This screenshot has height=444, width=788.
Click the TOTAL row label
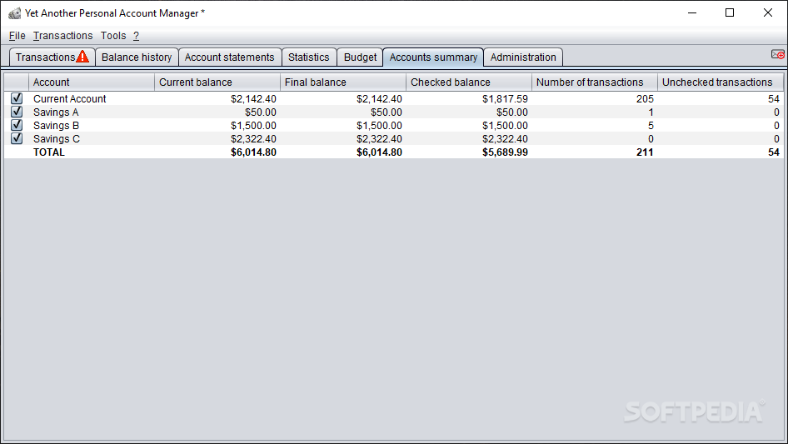[49, 152]
